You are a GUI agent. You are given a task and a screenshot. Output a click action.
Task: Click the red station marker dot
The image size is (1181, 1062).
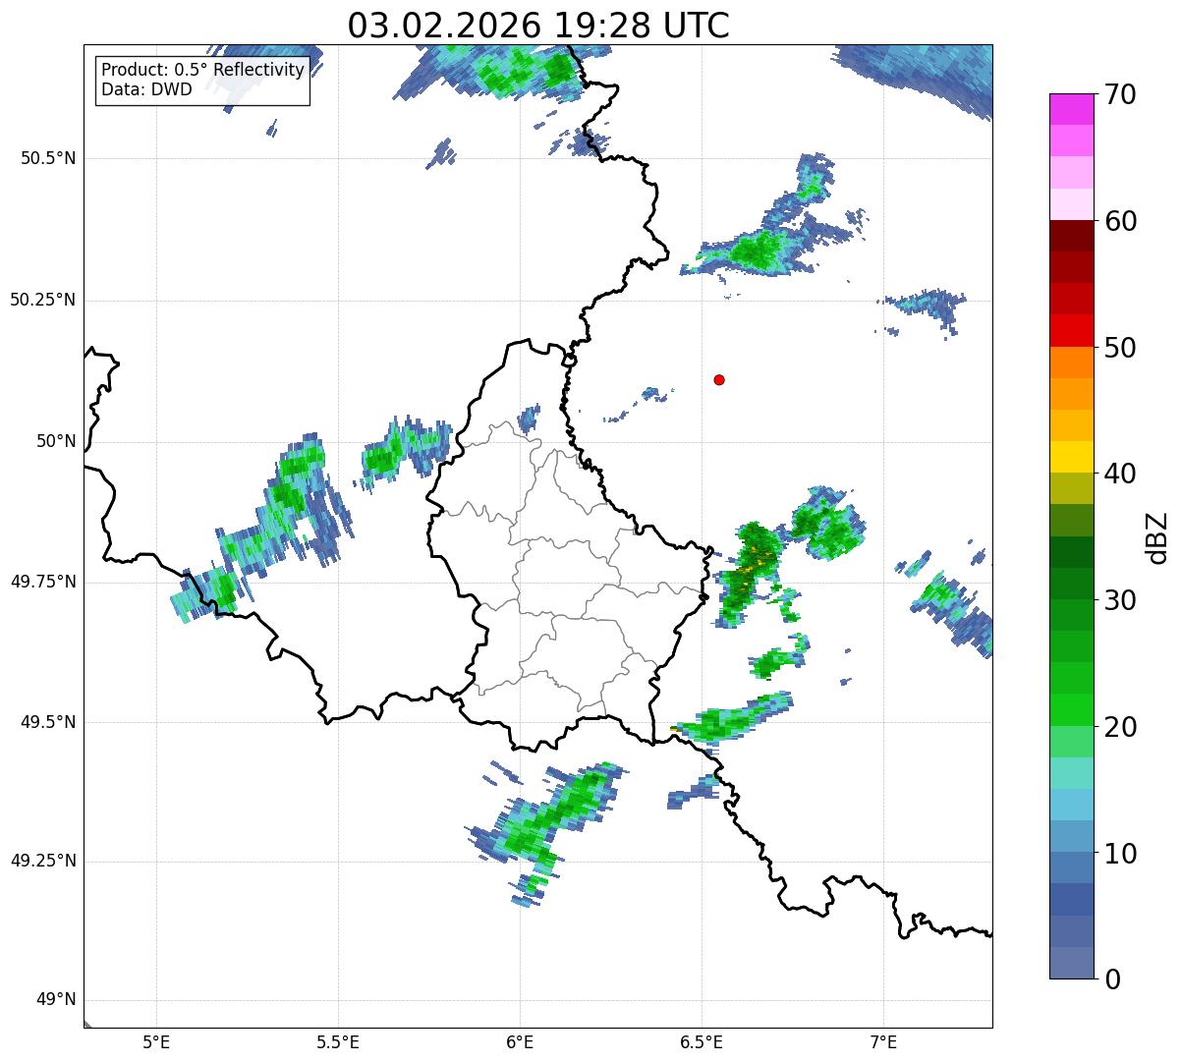(719, 379)
